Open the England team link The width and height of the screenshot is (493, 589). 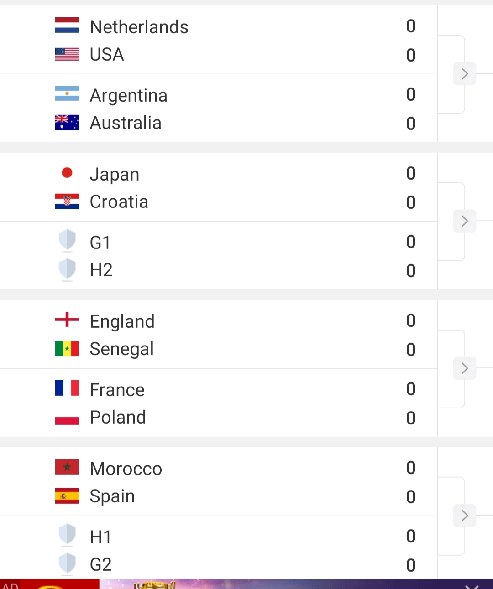click(x=122, y=321)
